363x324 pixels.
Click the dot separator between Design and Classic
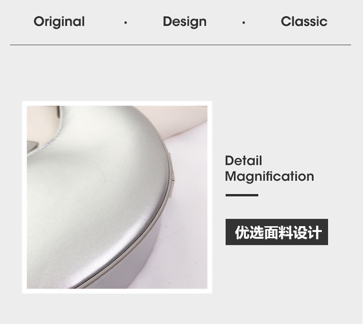pyautogui.click(x=243, y=22)
